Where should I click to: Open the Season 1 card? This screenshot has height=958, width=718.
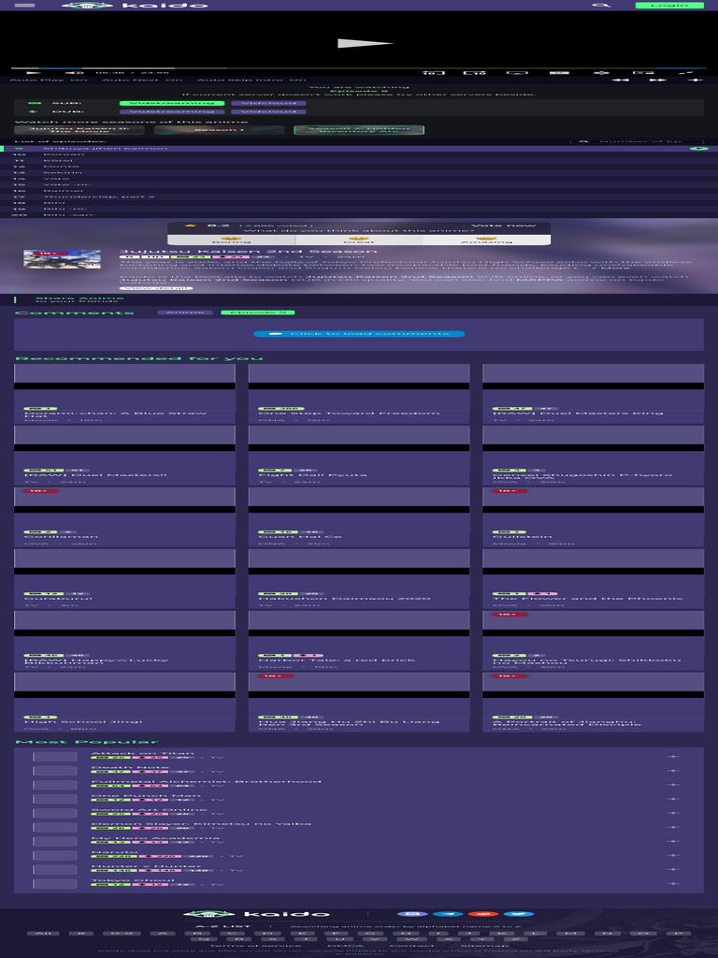point(219,130)
